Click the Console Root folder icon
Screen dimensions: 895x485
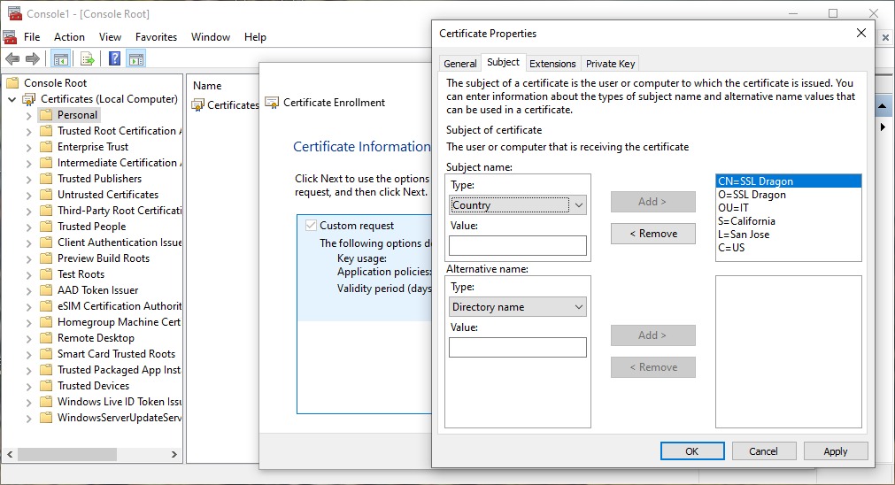(x=12, y=82)
